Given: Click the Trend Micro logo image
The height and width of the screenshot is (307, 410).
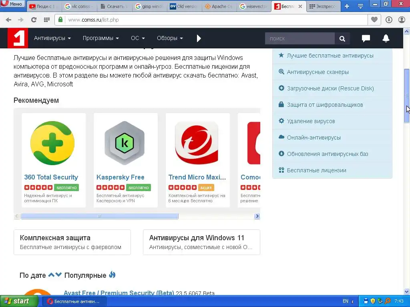Looking at the screenshot, I should pyautogui.click(x=197, y=143).
